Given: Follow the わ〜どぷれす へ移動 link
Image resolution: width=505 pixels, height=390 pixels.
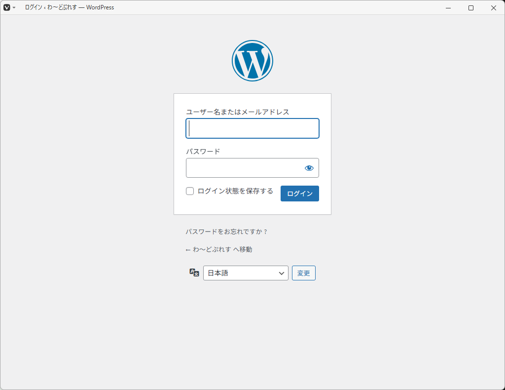Looking at the screenshot, I should (x=219, y=249).
